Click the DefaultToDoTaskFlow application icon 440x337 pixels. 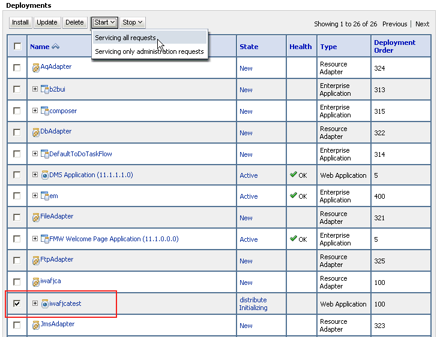pyautogui.click(x=44, y=154)
